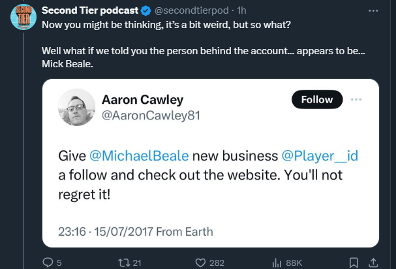Bookmark this tweet
Screen dimensions: 396x269
tap(354, 262)
